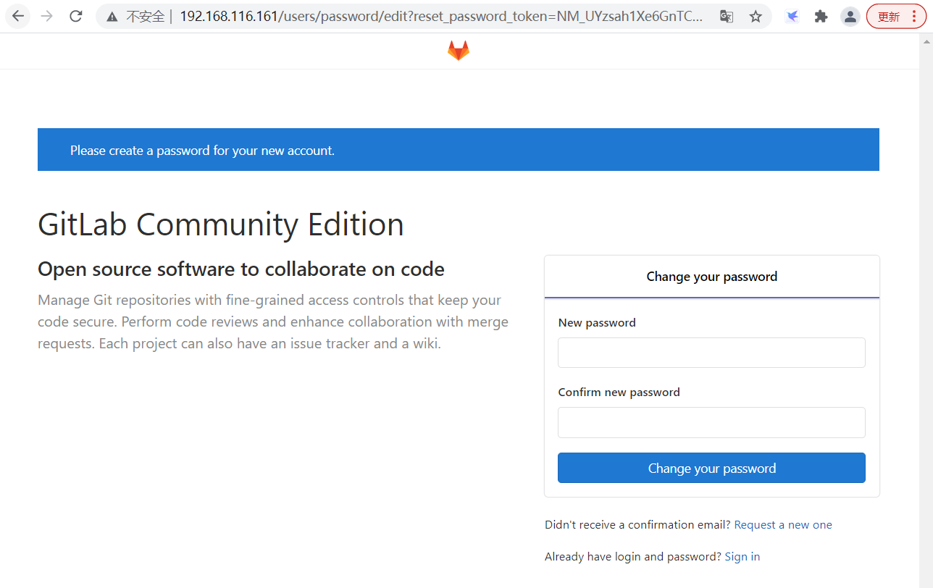This screenshot has height=588, width=933.
Task: Click 'Already have login and password?' text
Action: tap(633, 557)
